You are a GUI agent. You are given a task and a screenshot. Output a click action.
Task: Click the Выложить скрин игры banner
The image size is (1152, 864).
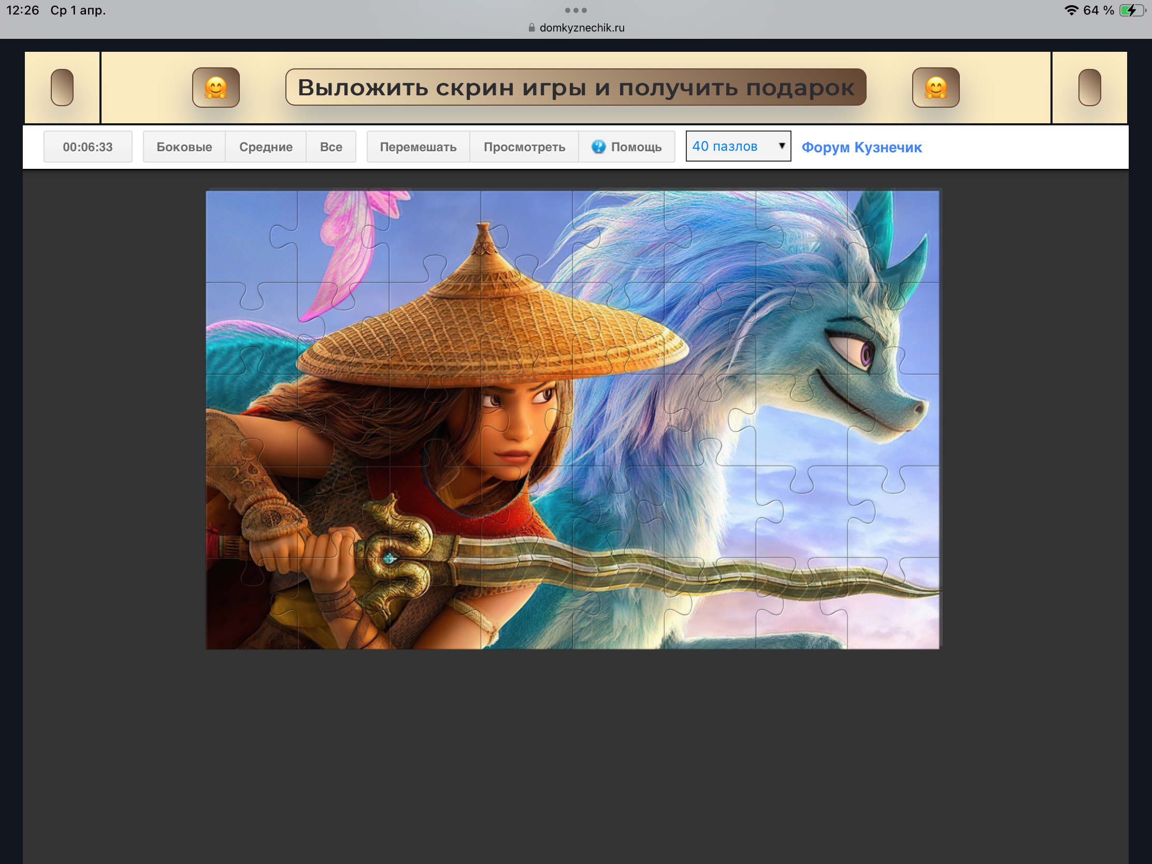pyautogui.click(x=575, y=88)
